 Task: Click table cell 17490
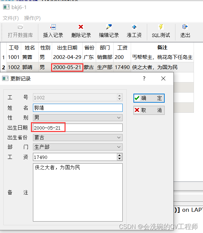pyautogui.click(x=122, y=67)
